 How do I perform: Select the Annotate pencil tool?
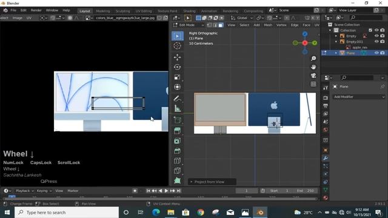(177, 98)
